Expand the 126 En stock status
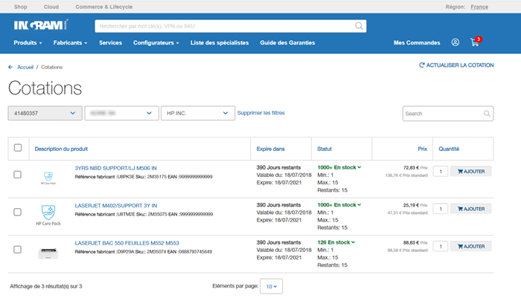 336,242
